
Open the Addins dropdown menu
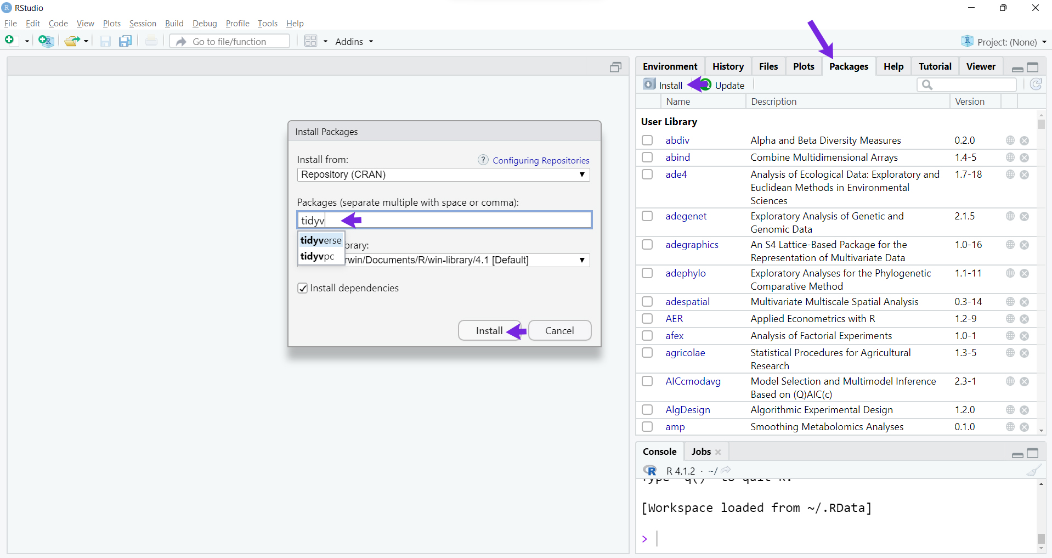pyautogui.click(x=354, y=42)
